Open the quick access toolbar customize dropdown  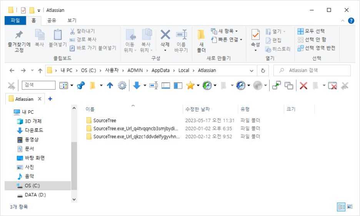[39, 10]
